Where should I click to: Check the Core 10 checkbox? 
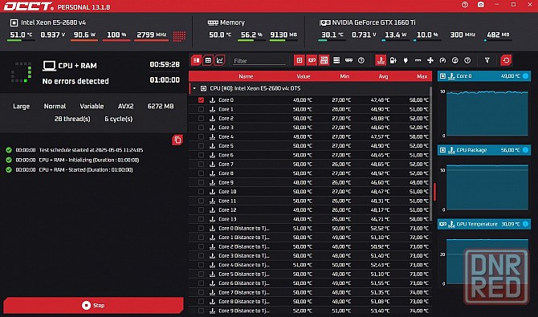(x=201, y=192)
